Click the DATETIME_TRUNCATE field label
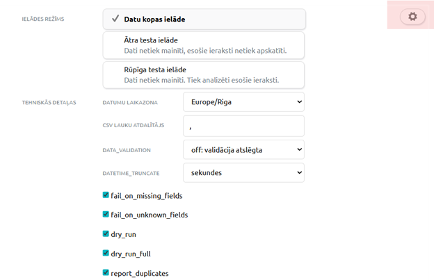The image size is (434, 280). pos(131,173)
